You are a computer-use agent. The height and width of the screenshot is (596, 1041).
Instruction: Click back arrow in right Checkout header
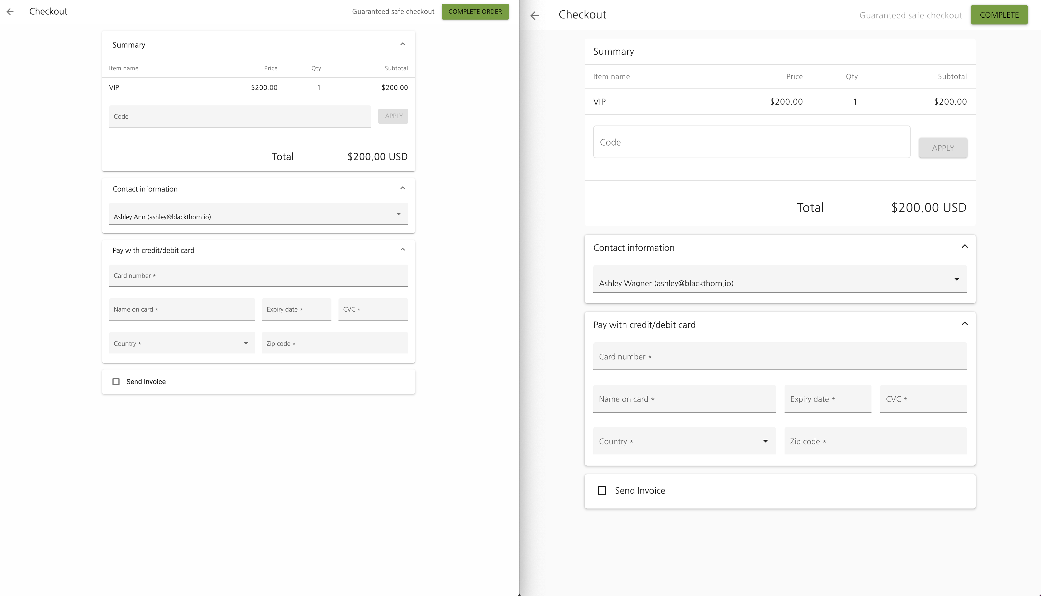pyautogui.click(x=535, y=15)
